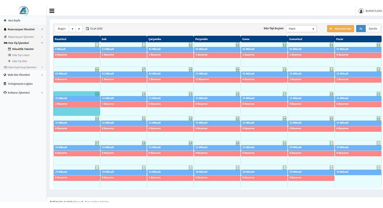
Task: Select day number 31 in the Cuma column
Action: (285, 143)
